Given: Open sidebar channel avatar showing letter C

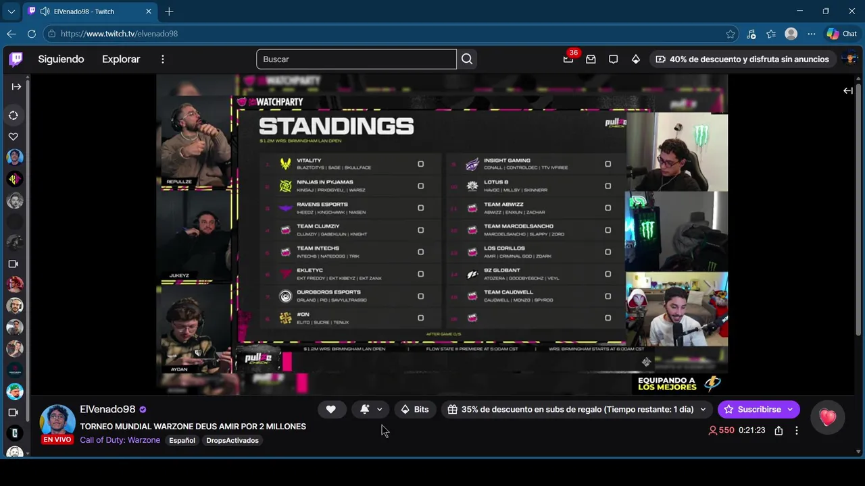Looking at the screenshot, I should tap(15, 433).
